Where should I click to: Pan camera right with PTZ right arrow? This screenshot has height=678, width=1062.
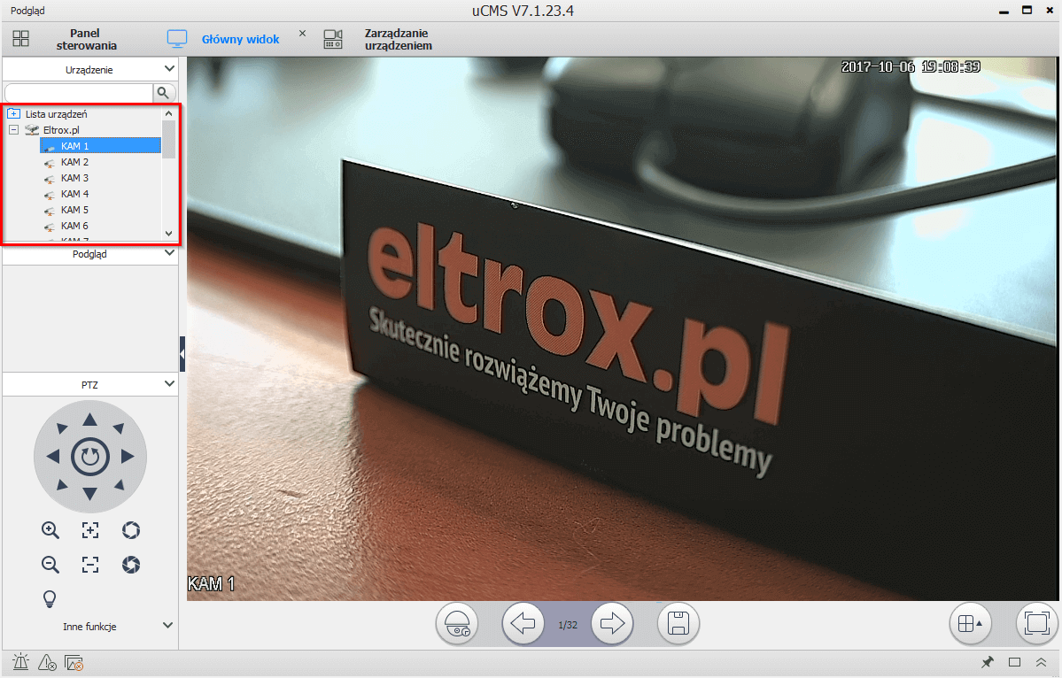tap(128, 457)
